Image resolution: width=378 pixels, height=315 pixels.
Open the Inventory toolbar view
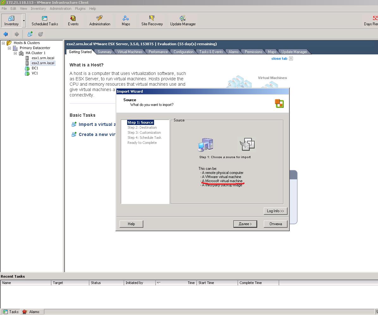[11, 21]
